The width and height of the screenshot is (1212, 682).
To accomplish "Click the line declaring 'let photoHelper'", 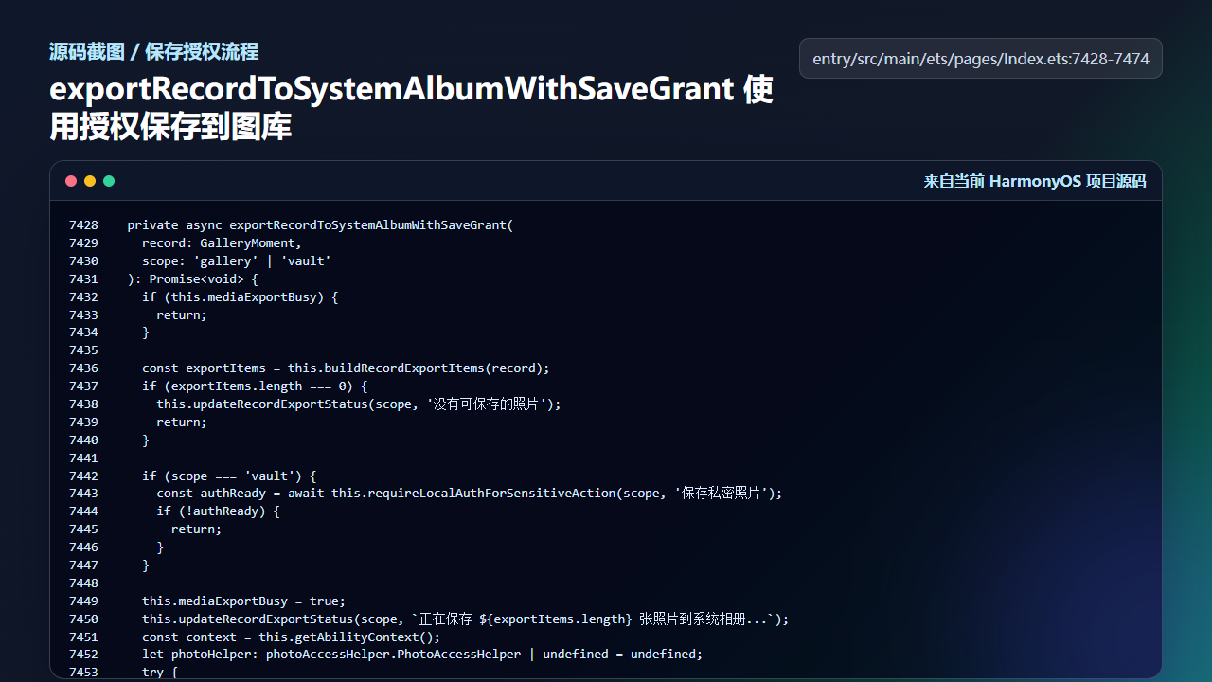I will click(422, 655).
